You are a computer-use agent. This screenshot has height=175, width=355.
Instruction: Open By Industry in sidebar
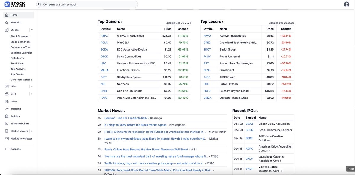pyautogui.click(x=17, y=58)
